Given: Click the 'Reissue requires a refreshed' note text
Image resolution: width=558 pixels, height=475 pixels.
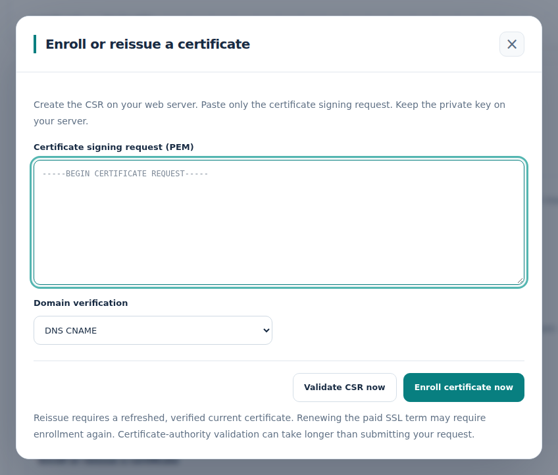Looking at the screenshot, I should 260,426.
